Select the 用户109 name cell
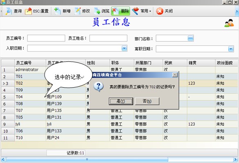 65,97
